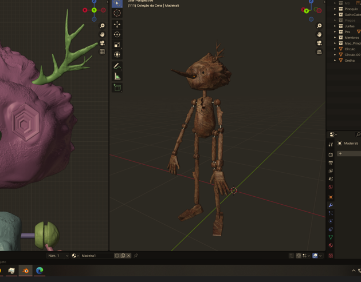Open the overlay options dropdown arrow
This screenshot has height=282, width=361.
320,256
